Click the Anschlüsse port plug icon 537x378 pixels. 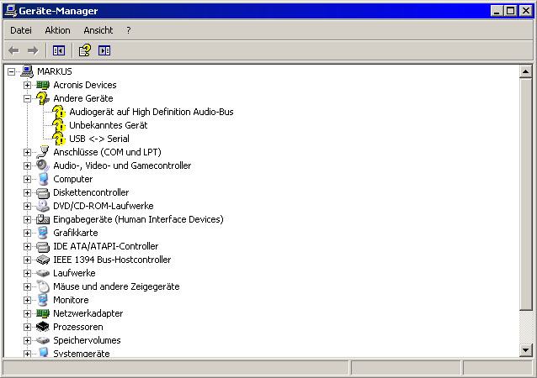[43, 152]
